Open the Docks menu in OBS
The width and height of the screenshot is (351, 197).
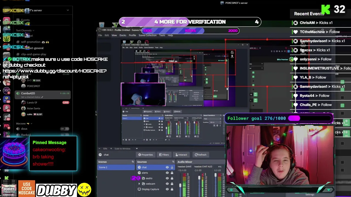pos(123,35)
